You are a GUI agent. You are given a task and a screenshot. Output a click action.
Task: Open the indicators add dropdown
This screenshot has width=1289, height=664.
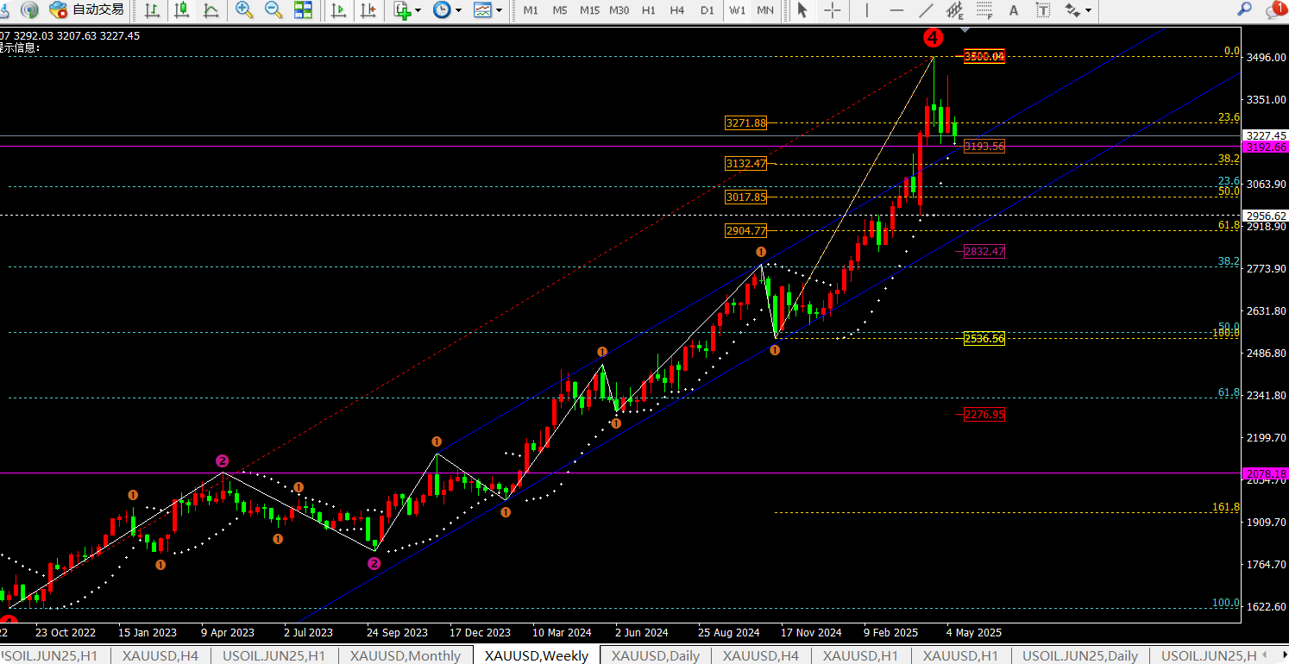tap(406, 10)
